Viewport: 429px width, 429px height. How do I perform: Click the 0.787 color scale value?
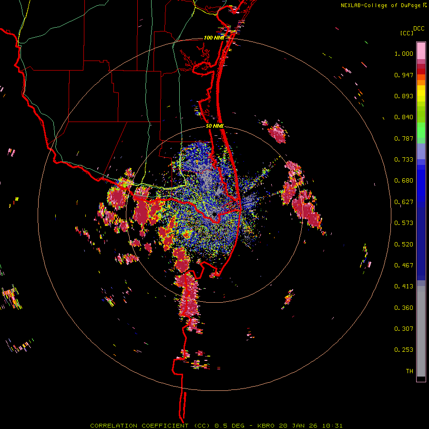click(x=404, y=138)
